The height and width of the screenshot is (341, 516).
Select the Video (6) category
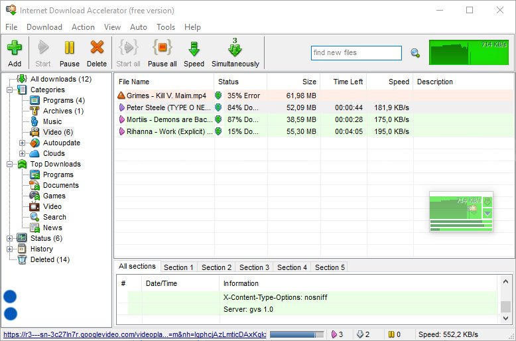point(58,132)
